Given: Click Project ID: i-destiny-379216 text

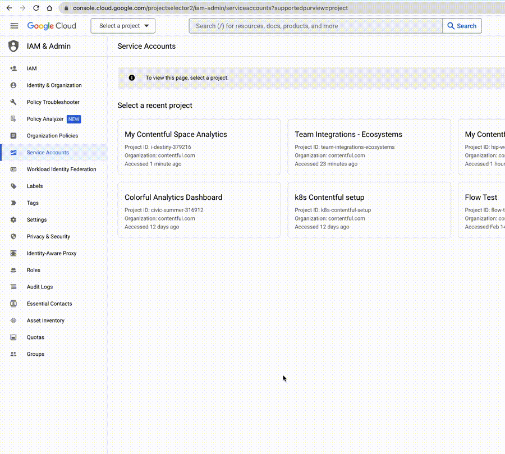Looking at the screenshot, I should [158, 147].
